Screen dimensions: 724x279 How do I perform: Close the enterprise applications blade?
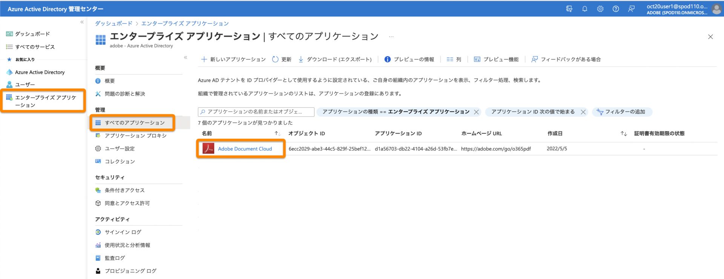(x=710, y=37)
